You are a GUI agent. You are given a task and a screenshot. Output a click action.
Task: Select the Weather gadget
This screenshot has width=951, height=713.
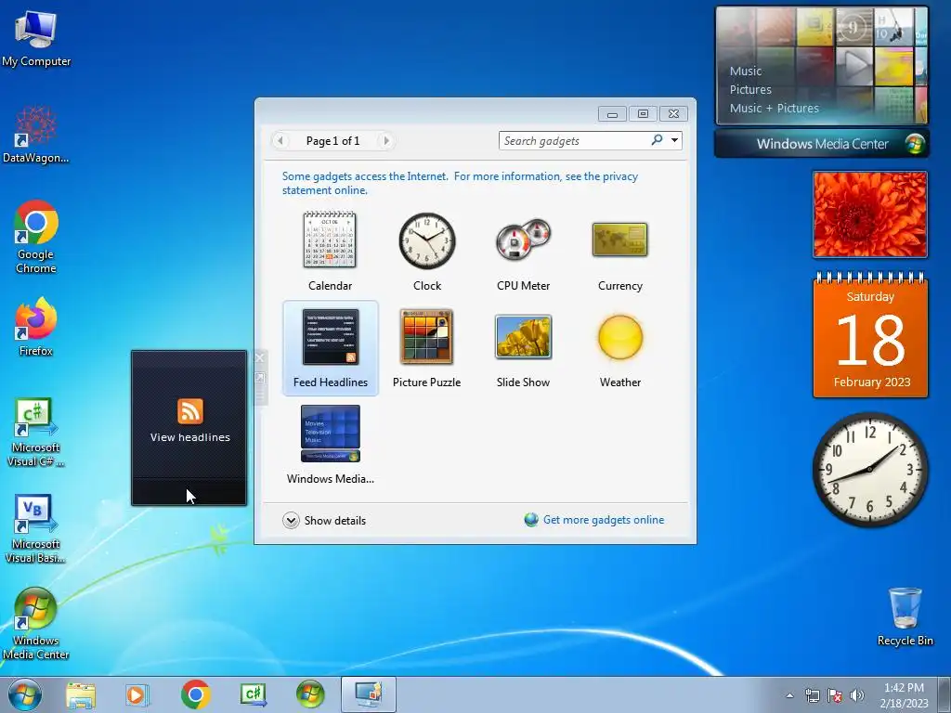619,348
